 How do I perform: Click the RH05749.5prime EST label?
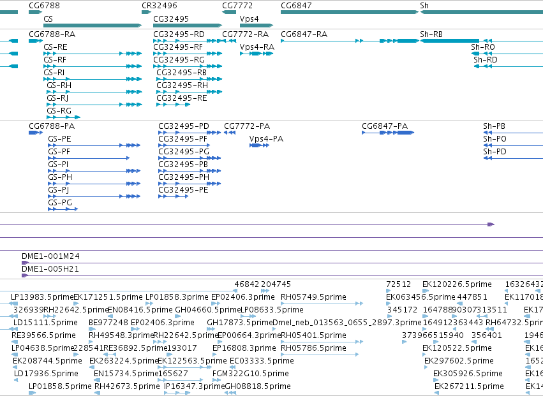tap(313, 297)
